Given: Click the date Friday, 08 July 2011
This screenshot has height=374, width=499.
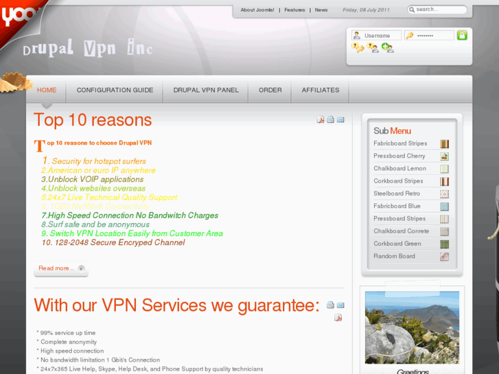Looking at the screenshot, I should click(x=366, y=10).
